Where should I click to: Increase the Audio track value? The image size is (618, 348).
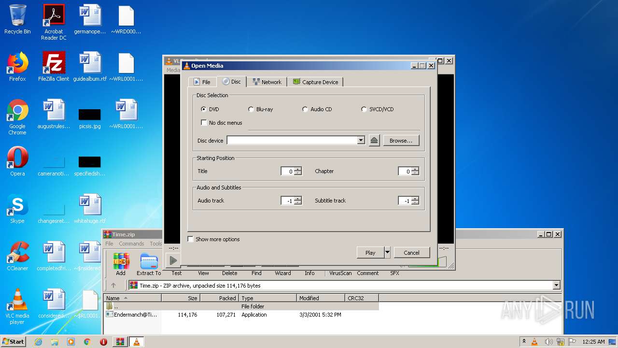[298, 198]
